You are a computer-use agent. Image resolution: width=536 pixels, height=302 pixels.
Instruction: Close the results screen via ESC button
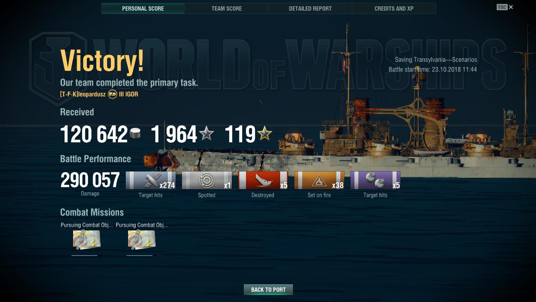(x=505, y=7)
